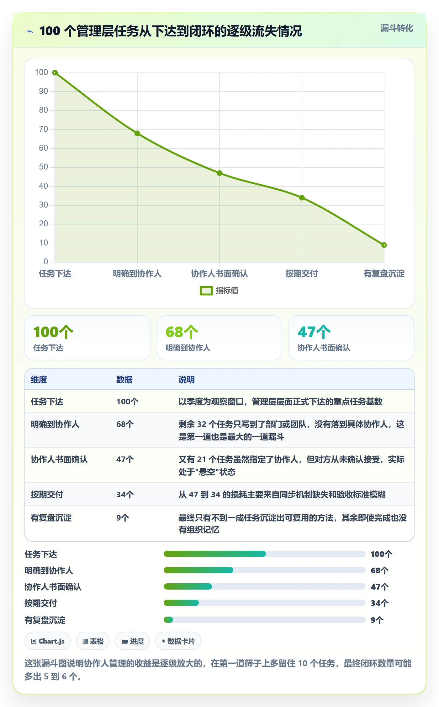Click the 100个 progress value label
439x707 pixels.
[x=381, y=554]
